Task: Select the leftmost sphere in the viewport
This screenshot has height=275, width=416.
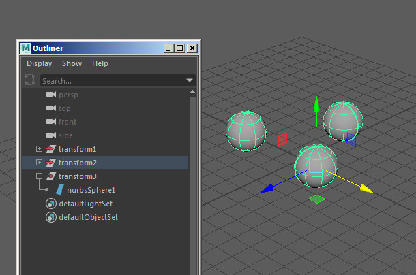Action: [246, 131]
